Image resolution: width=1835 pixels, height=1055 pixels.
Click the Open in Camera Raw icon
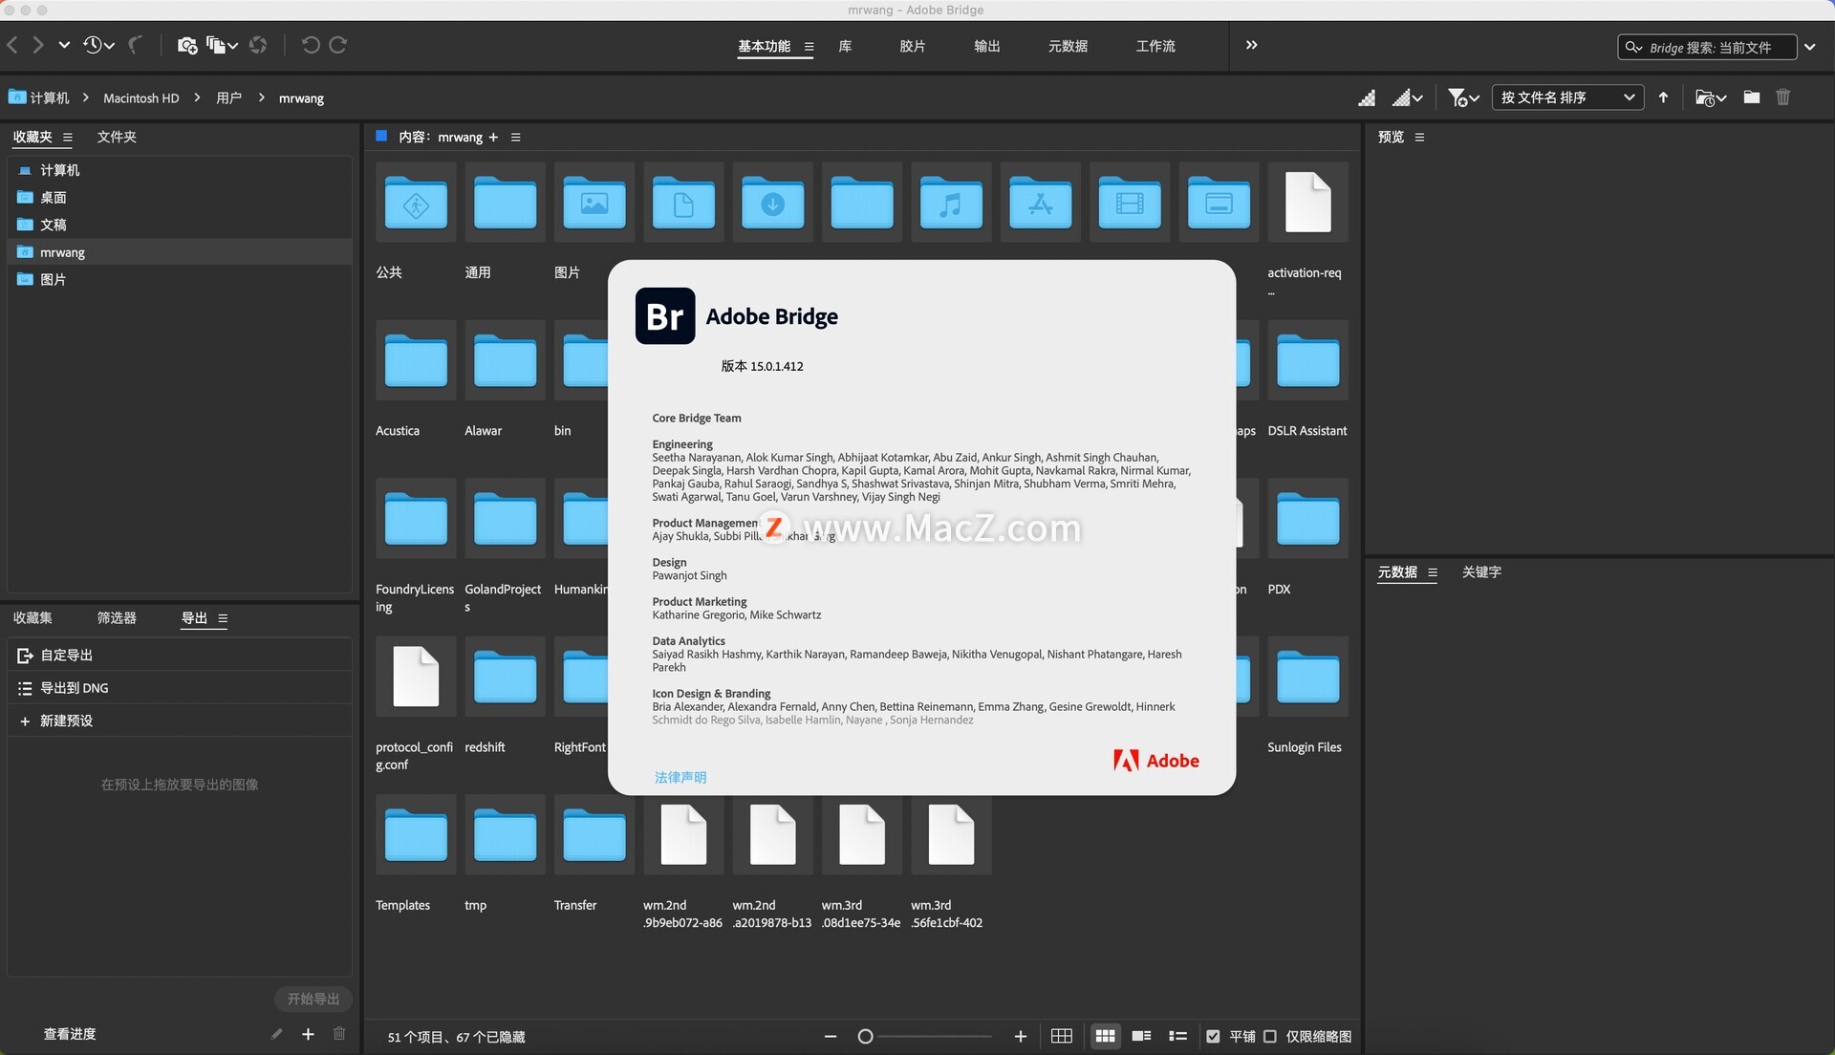tap(258, 45)
